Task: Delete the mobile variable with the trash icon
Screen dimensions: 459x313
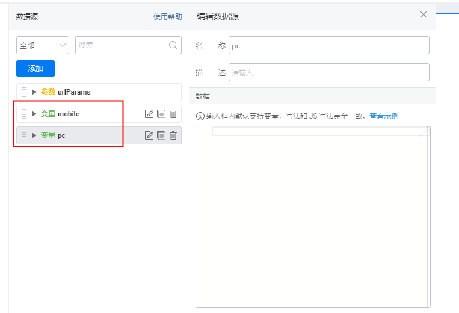Action: (x=173, y=114)
